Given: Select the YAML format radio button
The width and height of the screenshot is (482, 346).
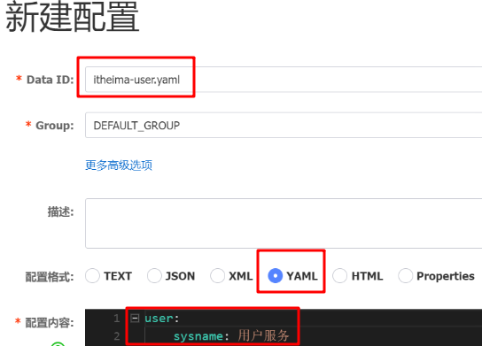Looking at the screenshot, I should pos(276,275).
